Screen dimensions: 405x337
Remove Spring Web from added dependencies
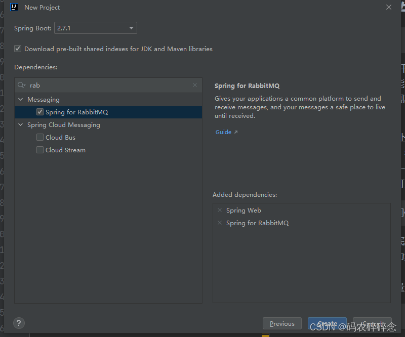[x=220, y=210]
